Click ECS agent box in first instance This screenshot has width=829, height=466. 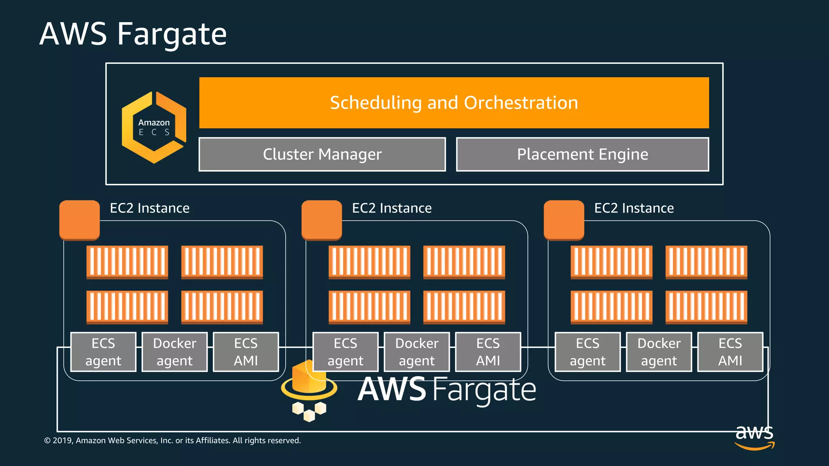(x=103, y=352)
